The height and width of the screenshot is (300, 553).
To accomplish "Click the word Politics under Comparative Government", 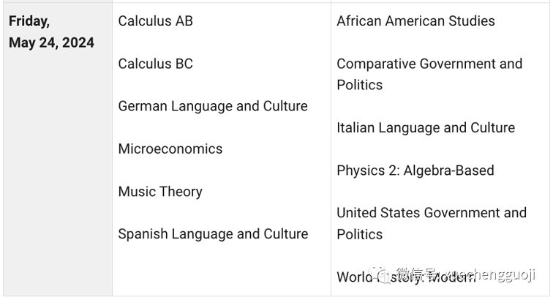I will tap(360, 85).
